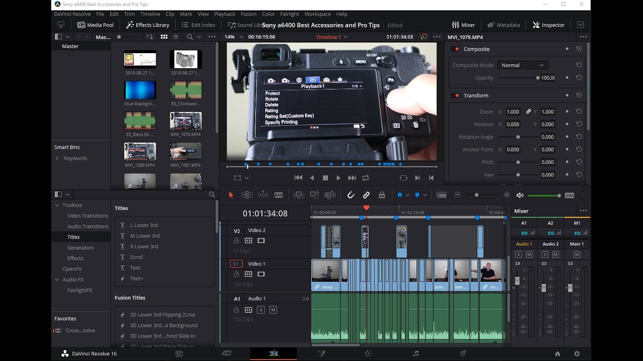Open the Fusion menu
643x361 pixels.
(248, 14)
